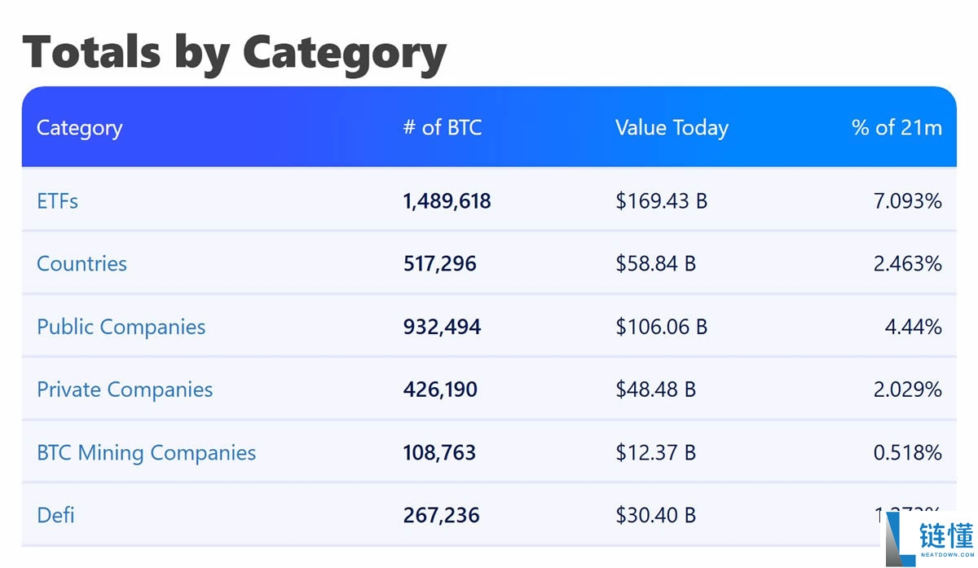Screen dimensions: 978x568
Task: Click the Private Companies 2.029% cell
Action: (x=907, y=390)
